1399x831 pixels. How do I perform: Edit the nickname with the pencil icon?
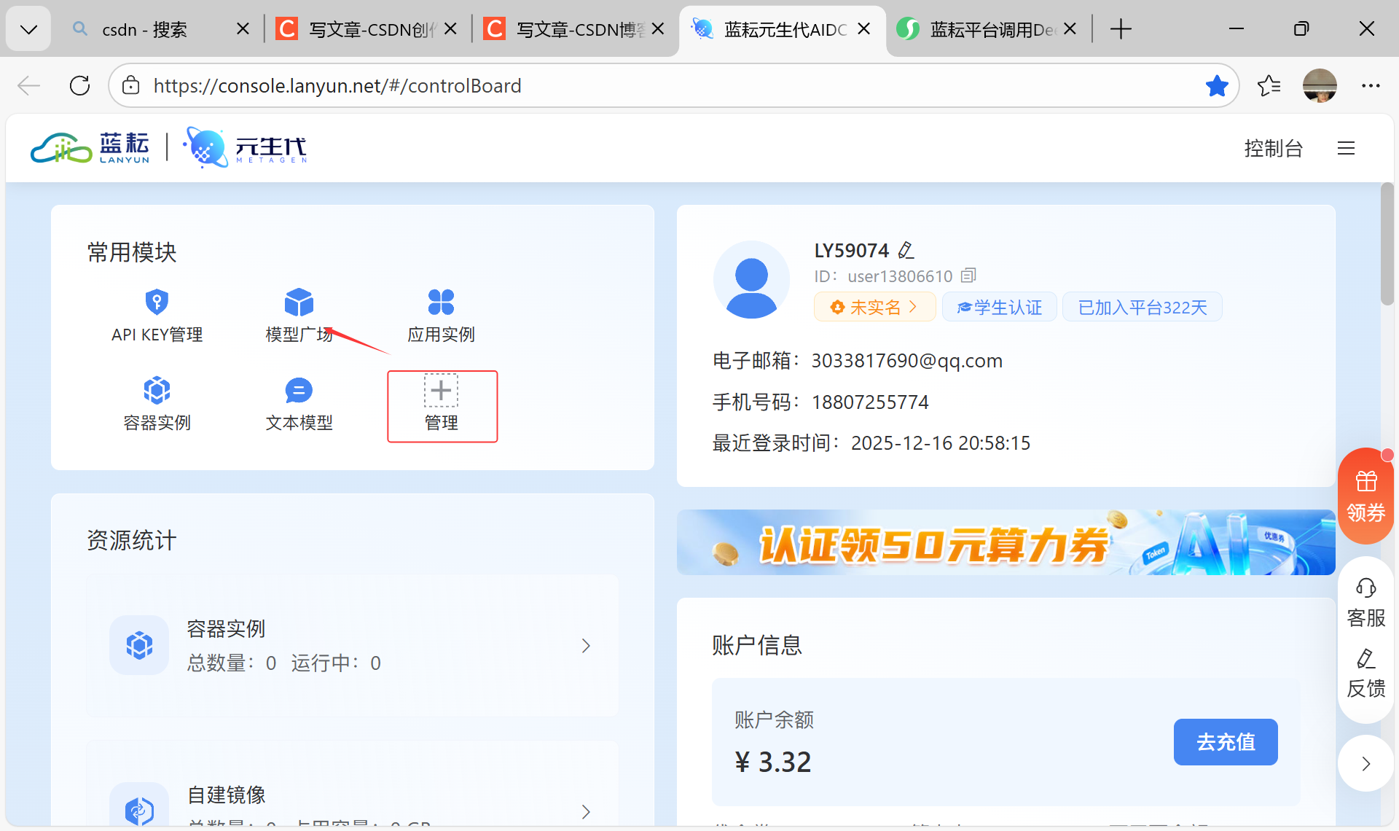click(906, 249)
